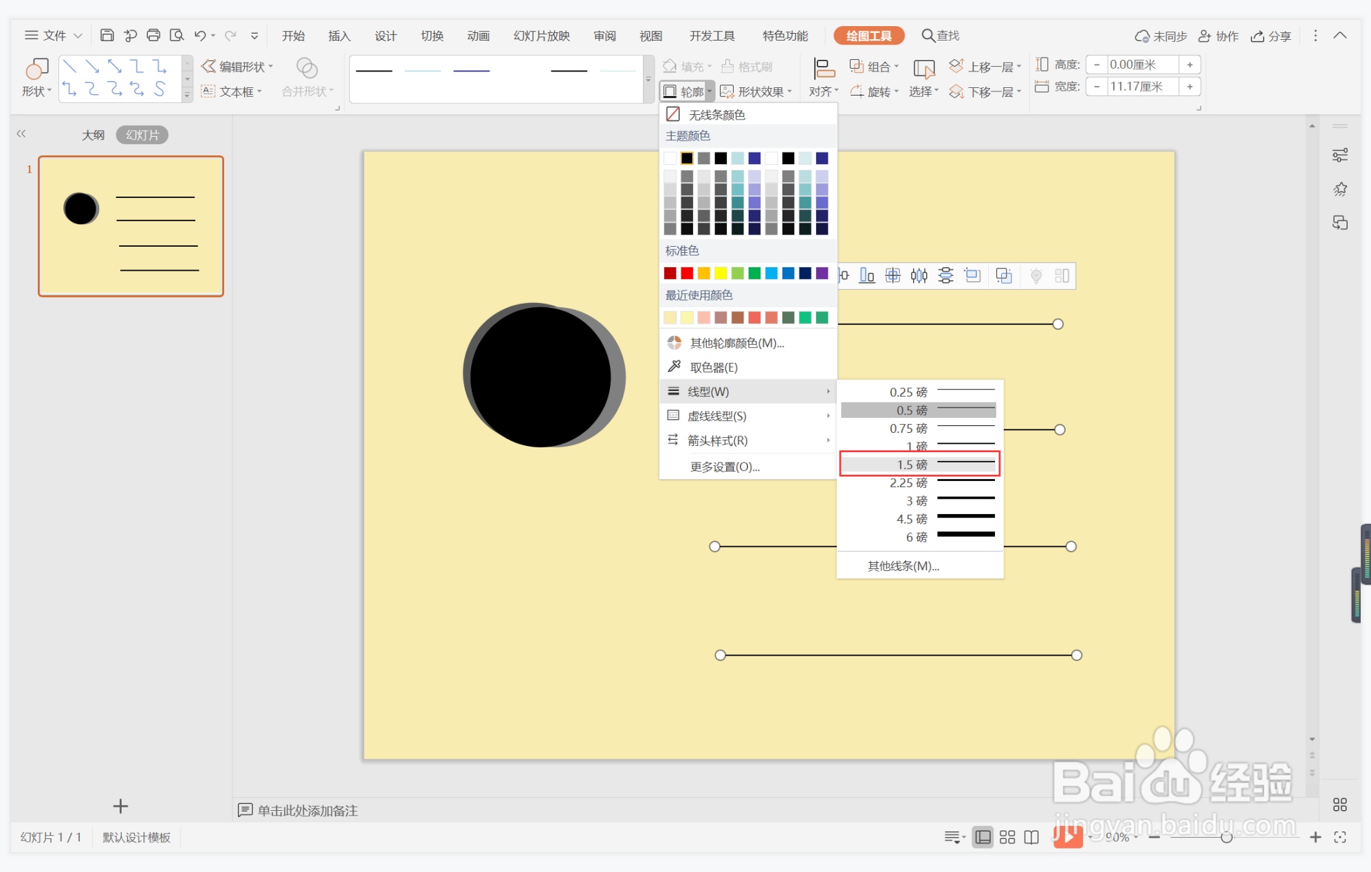The width and height of the screenshot is (1371, 872).
Task: Select the 幻灯片 panel tab
Action: click(142, 135)
